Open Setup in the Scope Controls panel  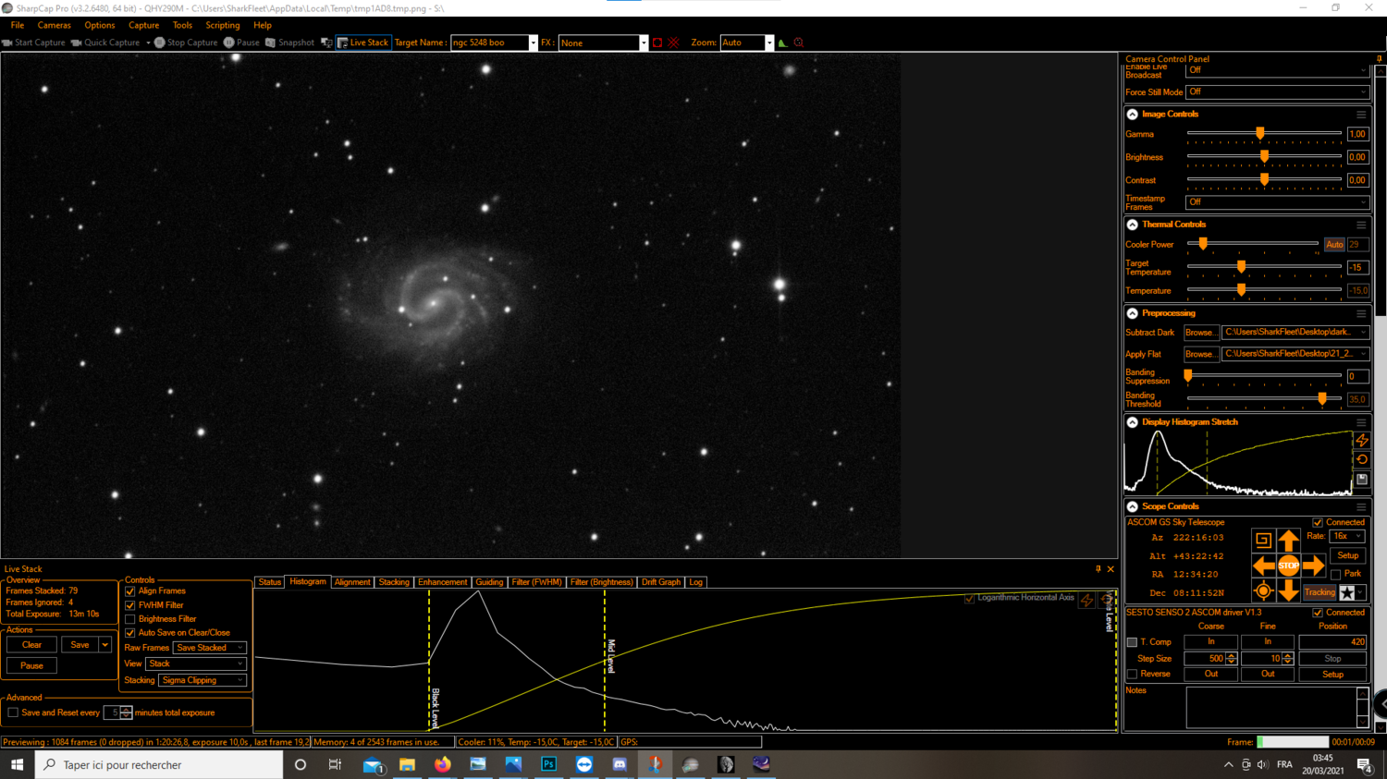coord(1347,555)
